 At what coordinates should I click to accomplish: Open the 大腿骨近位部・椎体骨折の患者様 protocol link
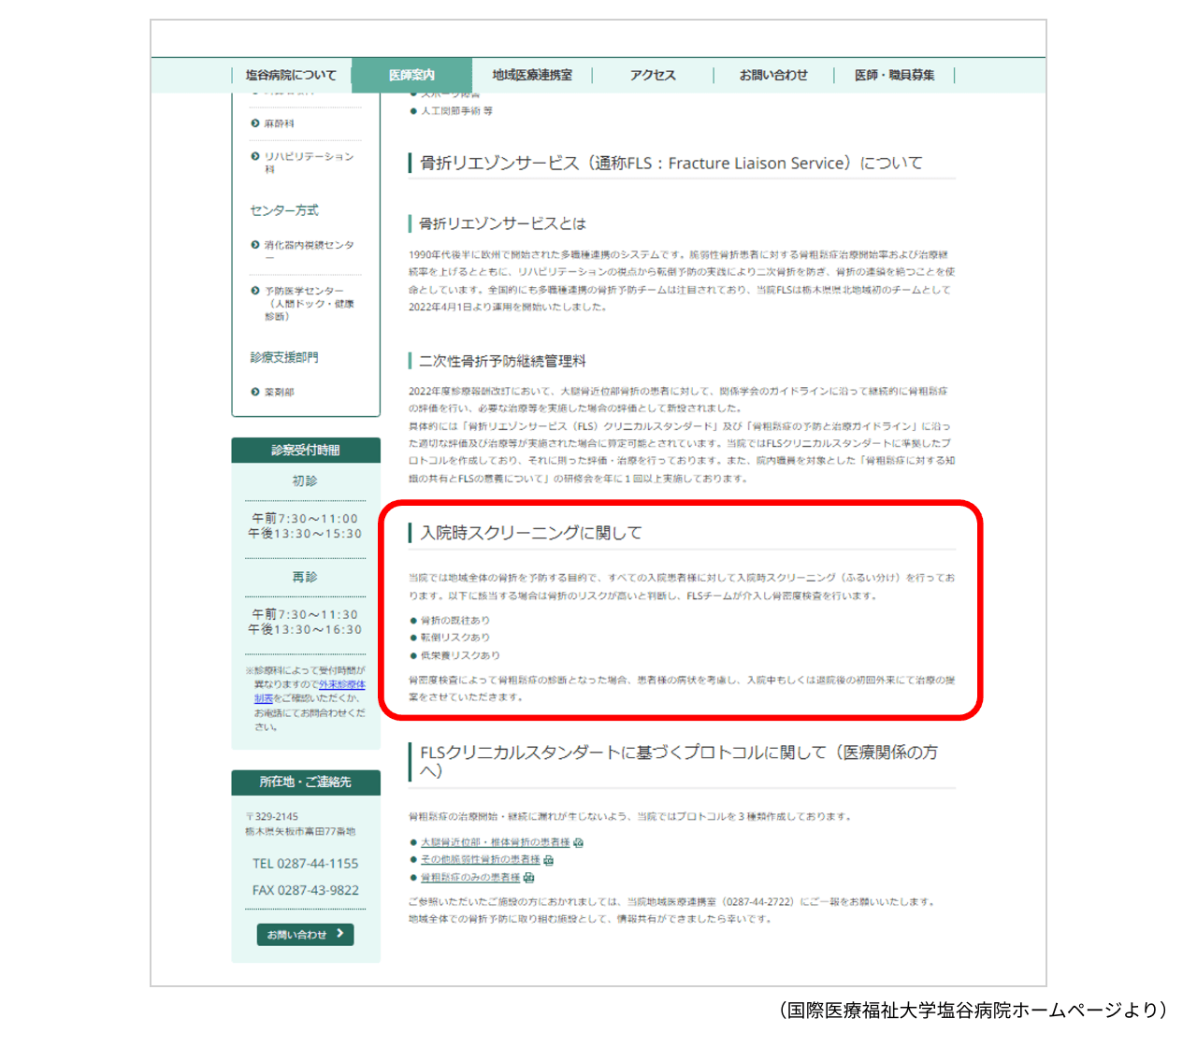pyautogui.click(x=495, y=842)
